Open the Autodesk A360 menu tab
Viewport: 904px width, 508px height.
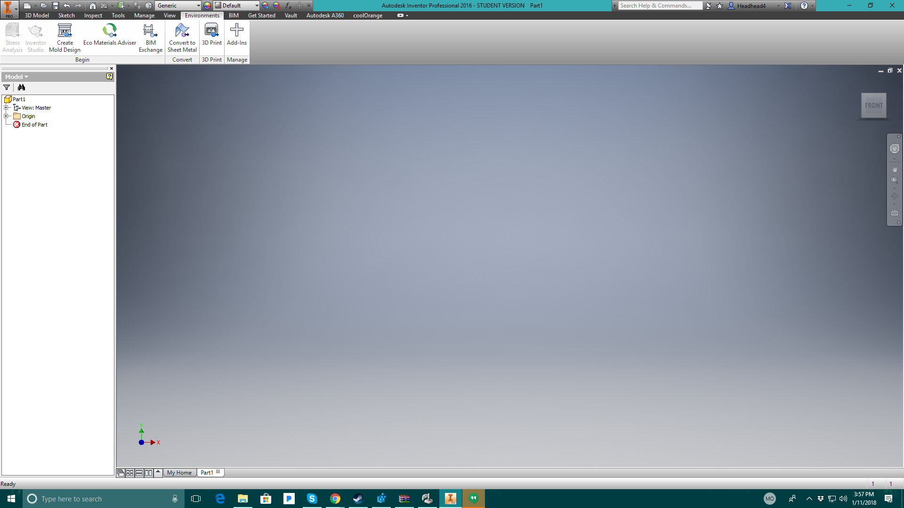tap(325, 15)
